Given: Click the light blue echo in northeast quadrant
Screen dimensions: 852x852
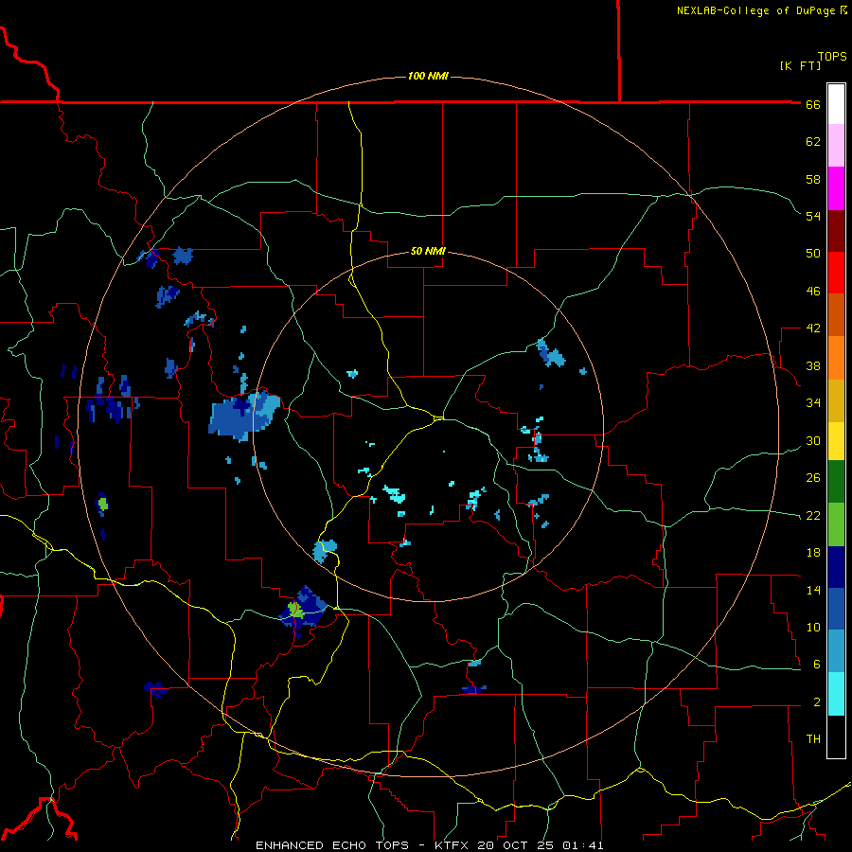Looking at the screenshot, I should click(x=551, y=353).
